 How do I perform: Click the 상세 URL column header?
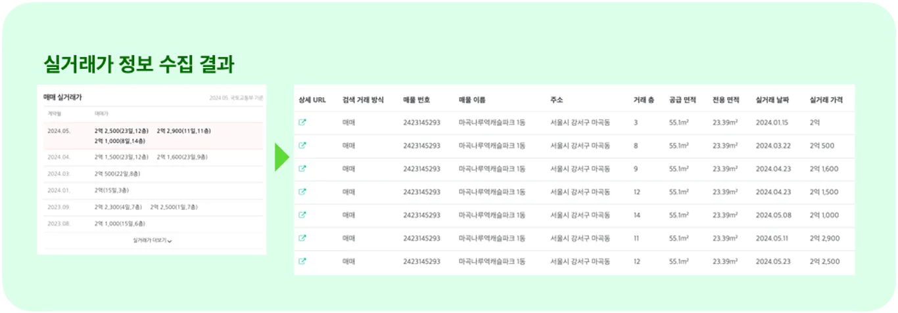pos(312,100)
